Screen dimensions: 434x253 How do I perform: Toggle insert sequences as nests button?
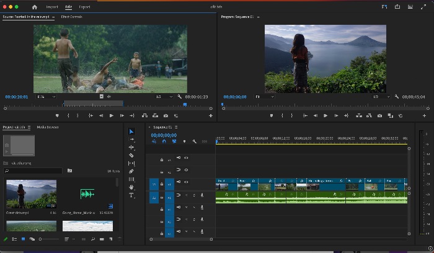click(154, 141)
